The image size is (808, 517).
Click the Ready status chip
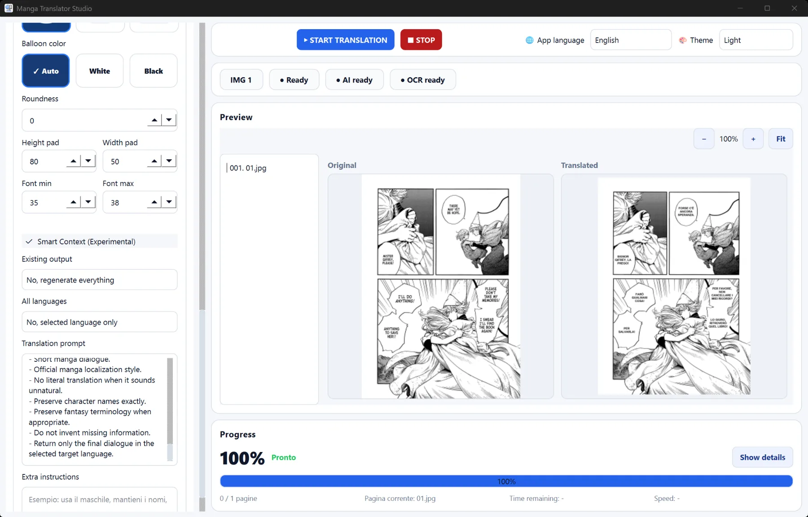click(294, 80)
